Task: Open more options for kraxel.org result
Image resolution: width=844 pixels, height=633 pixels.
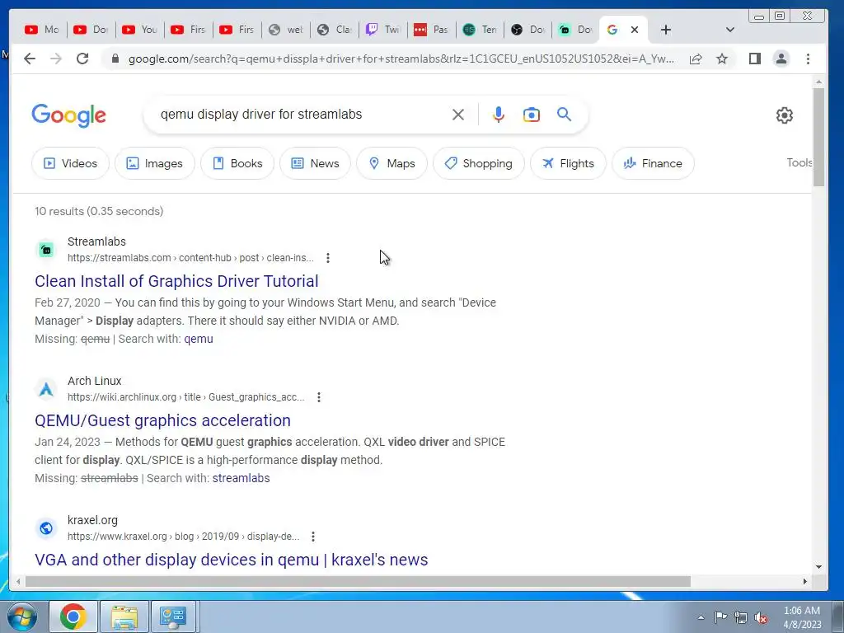Action: coord(312,537)
